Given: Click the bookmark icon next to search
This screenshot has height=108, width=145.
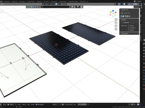Looking at the screenshot, I should click(x=72, y=7).
